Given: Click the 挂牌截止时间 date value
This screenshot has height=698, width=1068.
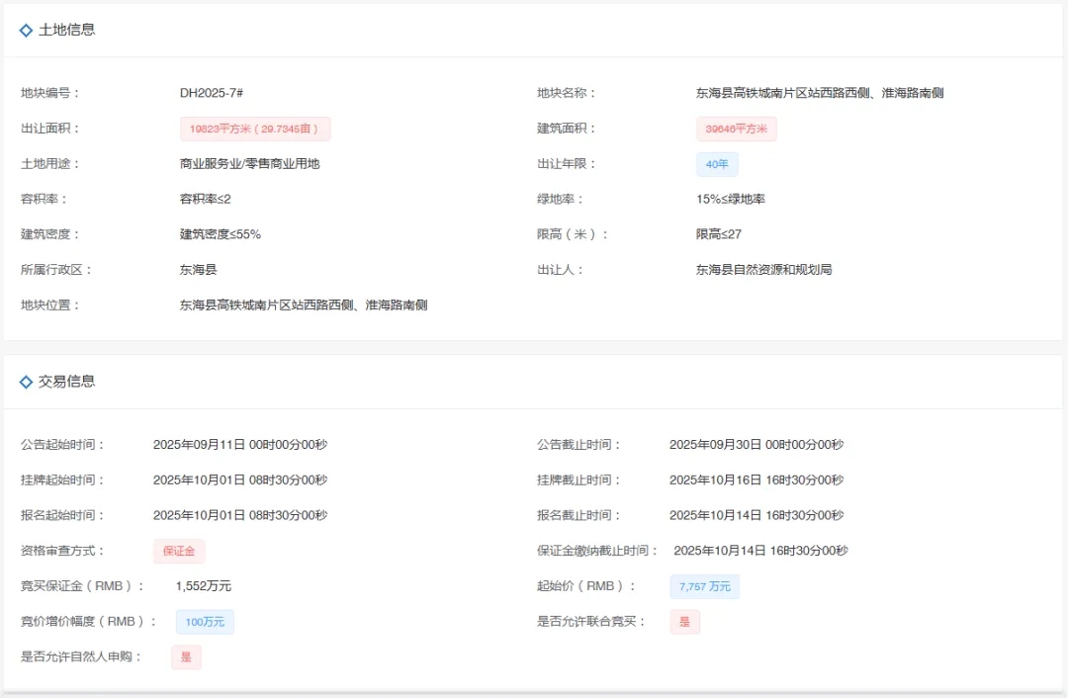Looking at the screenshot, I should point(756,480).
